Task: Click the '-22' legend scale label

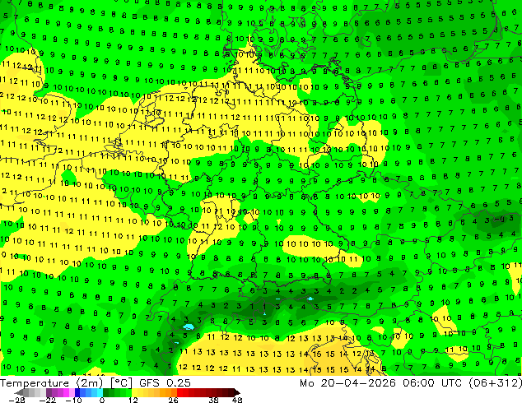Action: point(47,400)
